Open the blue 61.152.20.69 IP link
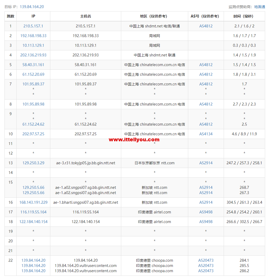Viewport: 268px width, 280px height. click(33, 74)
